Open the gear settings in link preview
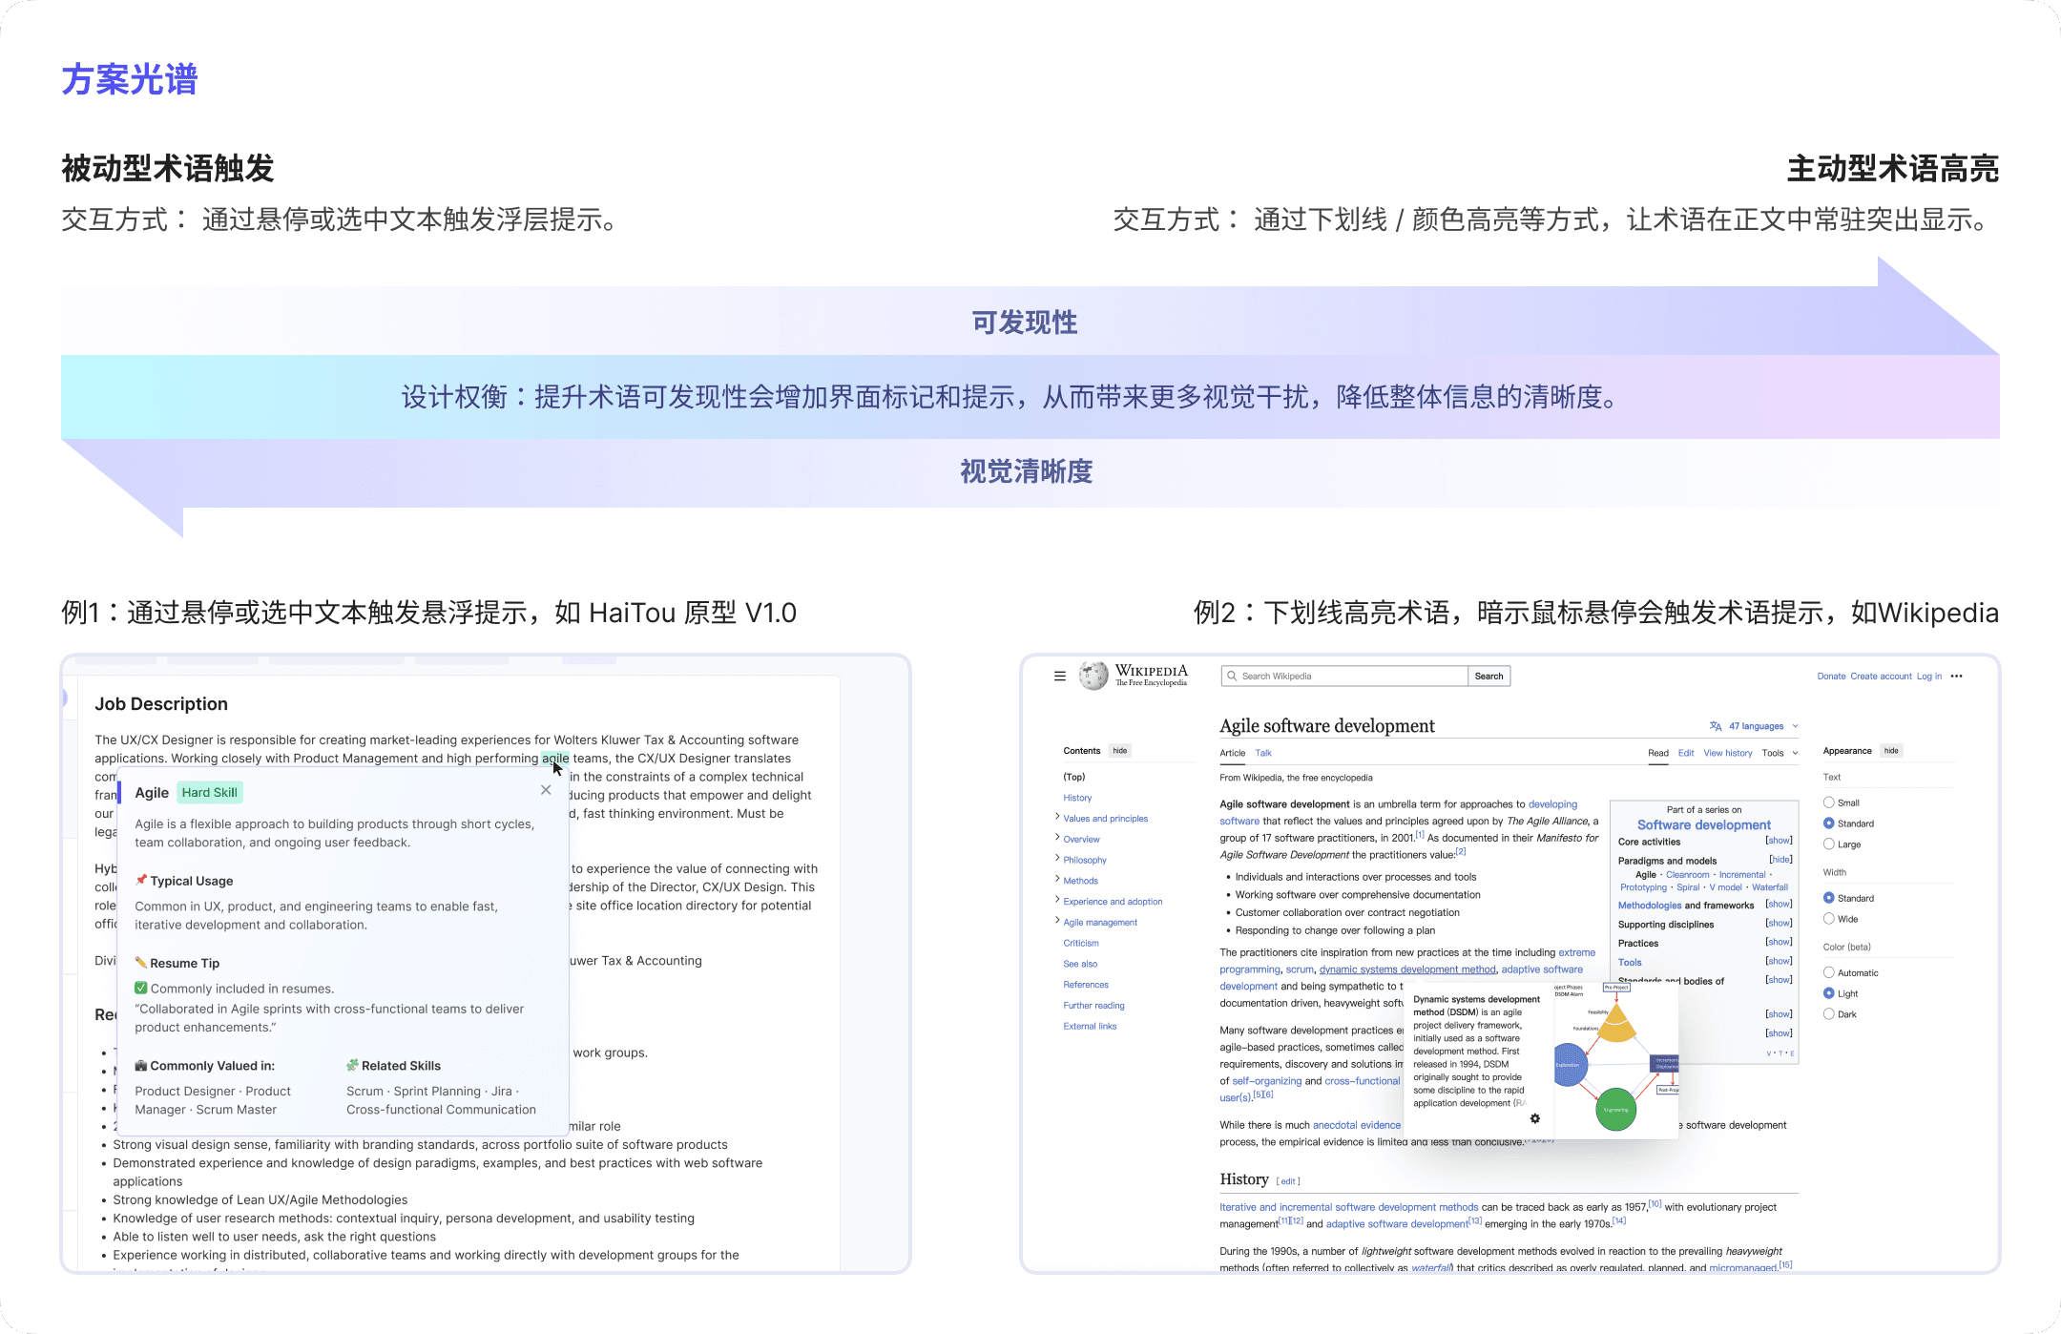 (x=1535, y=1118)
